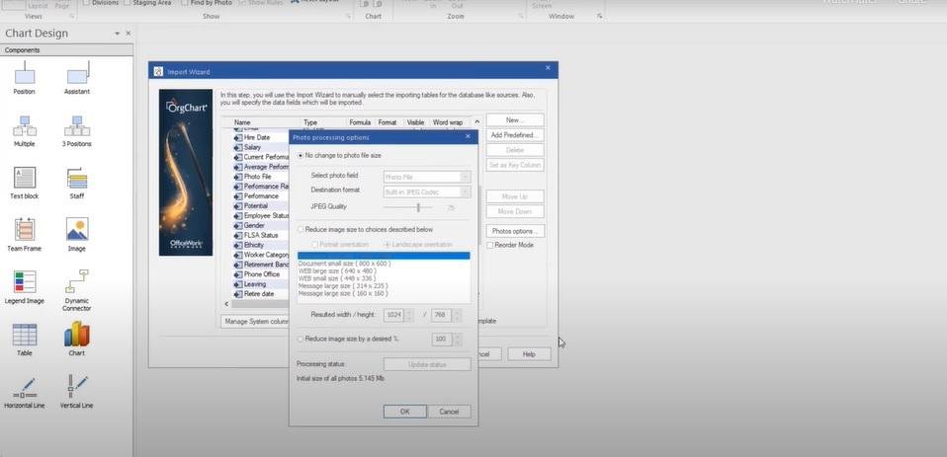Expand the Destination format dropdown
947x457 pixels.
tap(466, 191)
